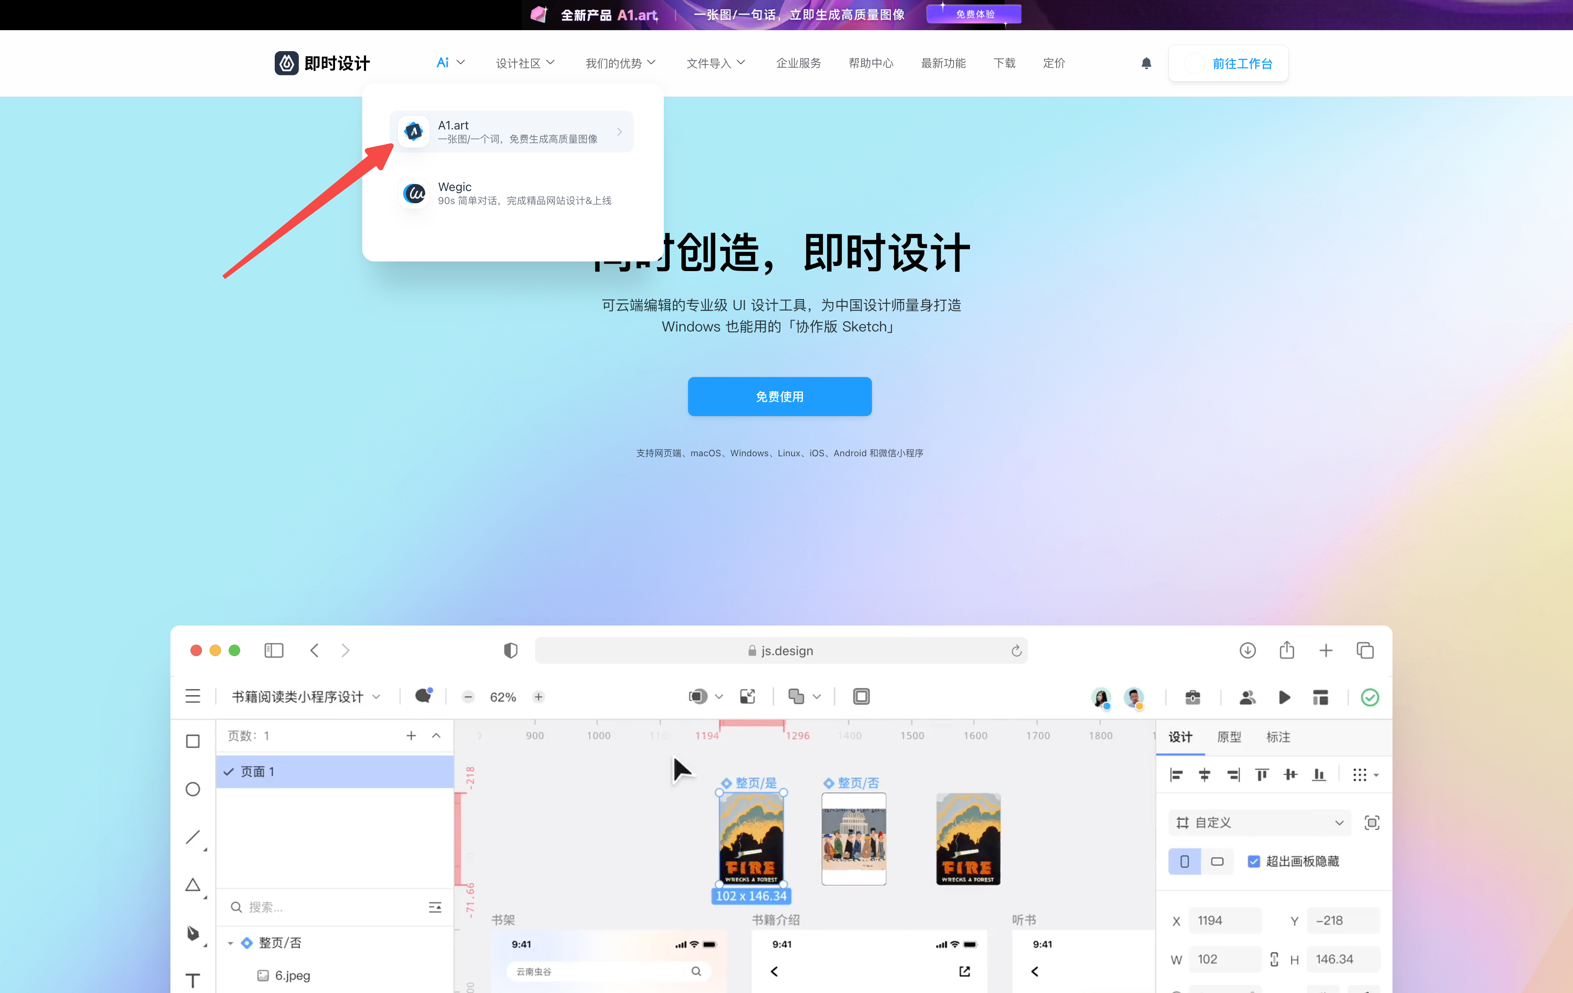Select portrait orientation toggle button

click(x=1184, y=861)
